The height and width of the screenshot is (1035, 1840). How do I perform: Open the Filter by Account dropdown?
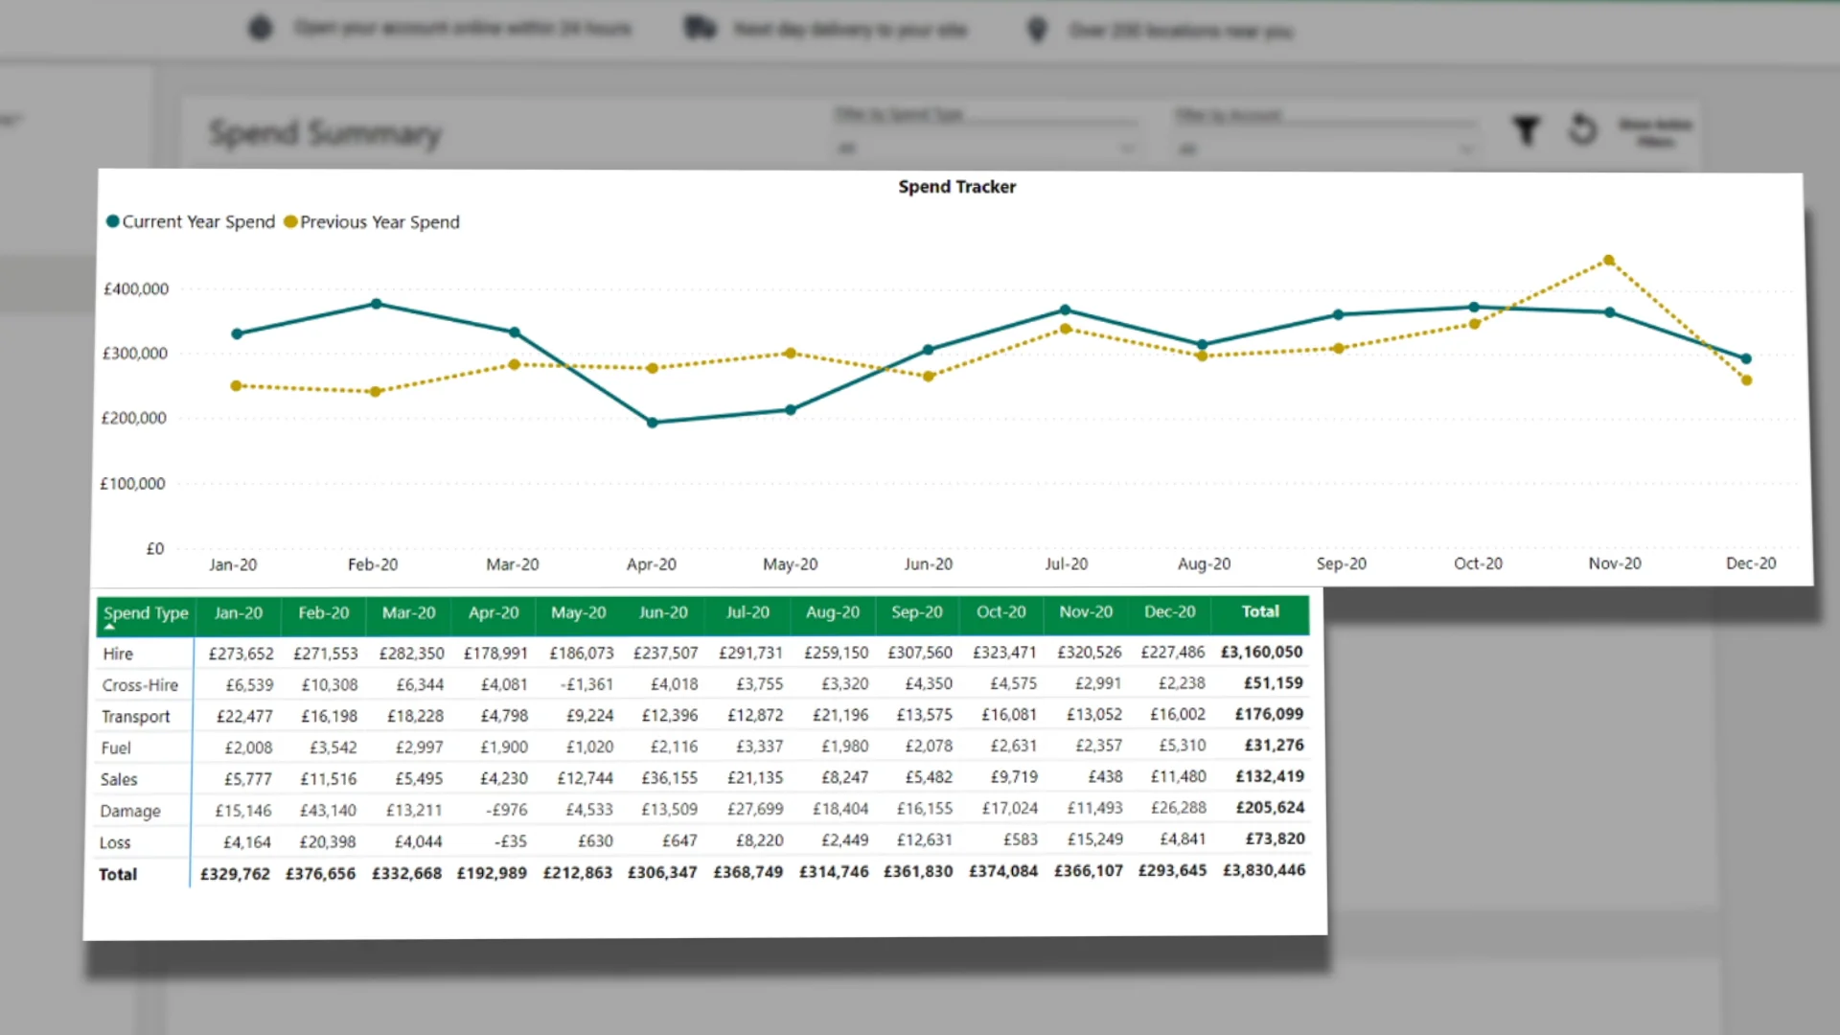pyautogui.click(x=1326, y=149)
